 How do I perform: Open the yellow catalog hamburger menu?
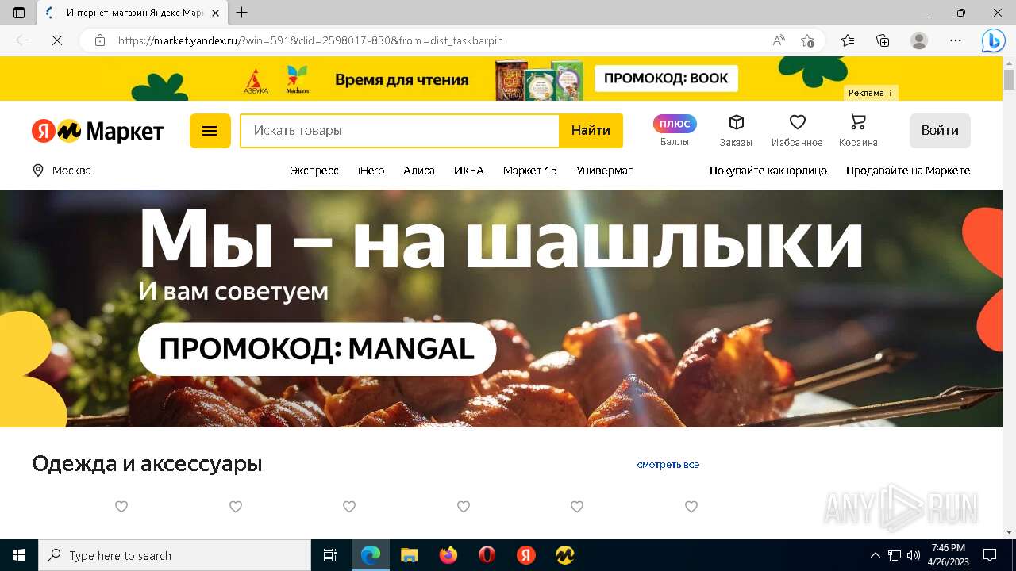210,131
